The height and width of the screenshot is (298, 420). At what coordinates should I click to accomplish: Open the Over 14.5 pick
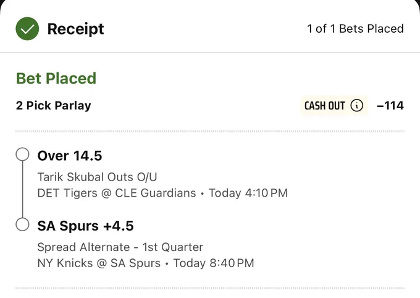point(70,156)
